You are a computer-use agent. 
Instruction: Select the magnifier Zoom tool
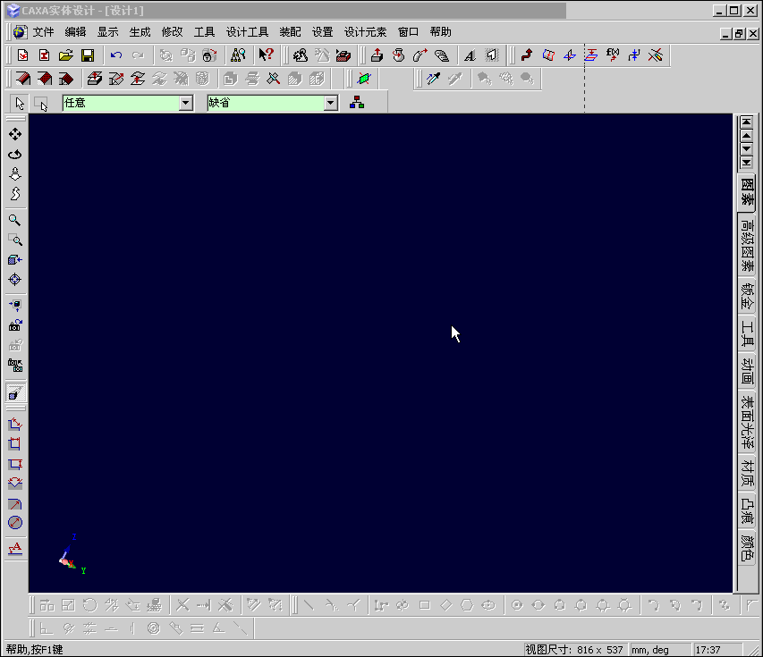[15, 220]
